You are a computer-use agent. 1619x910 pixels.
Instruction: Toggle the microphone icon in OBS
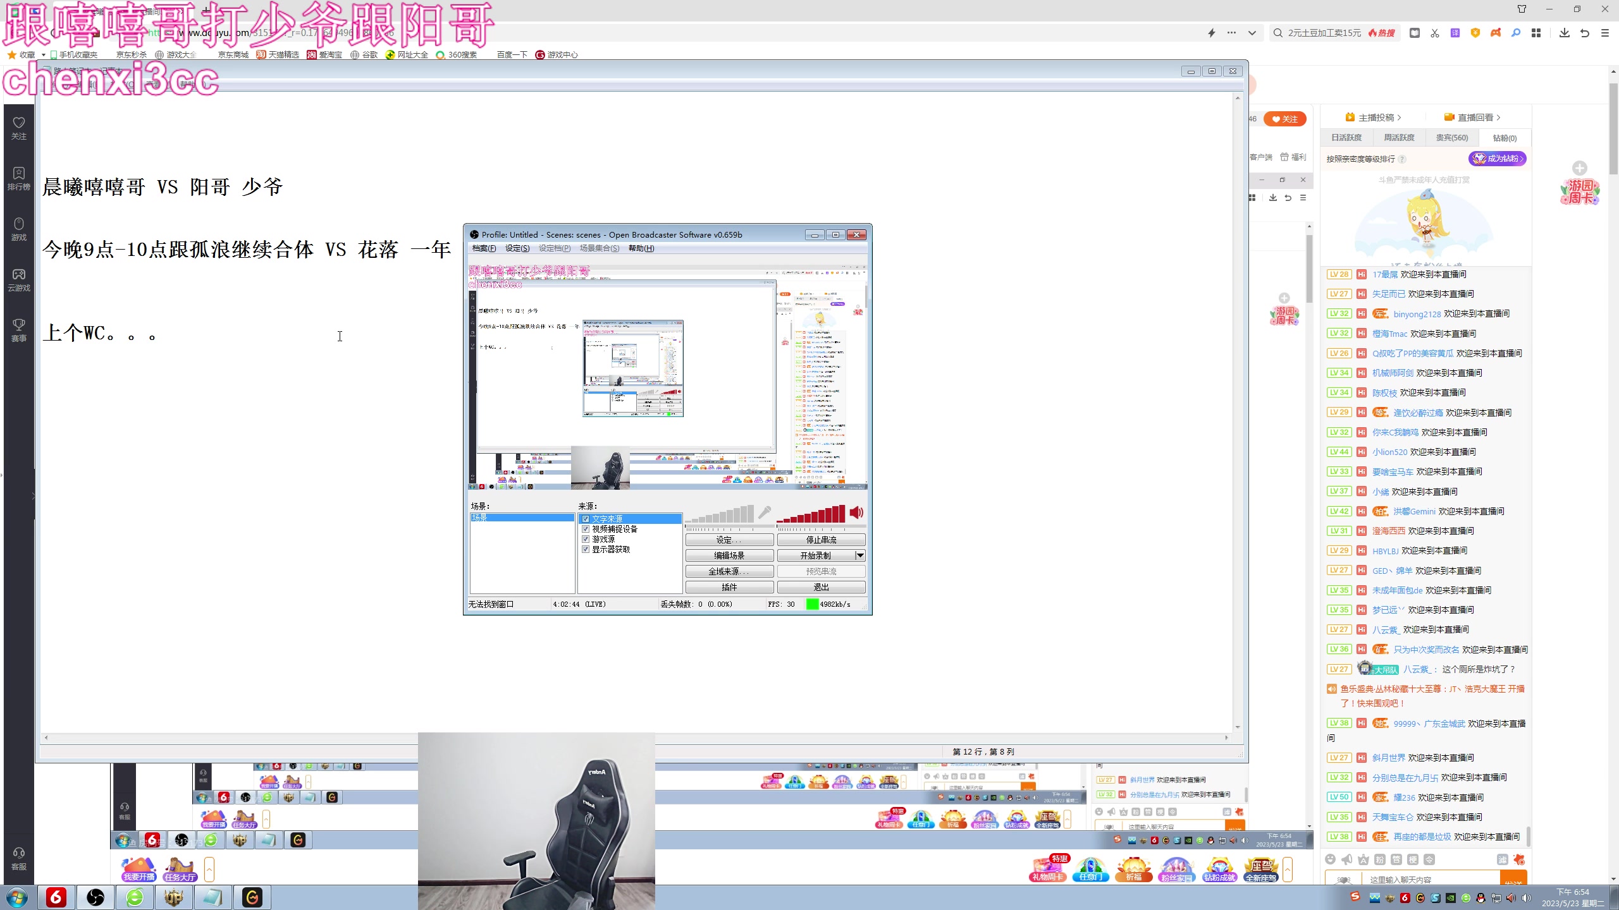click(765, 513)
